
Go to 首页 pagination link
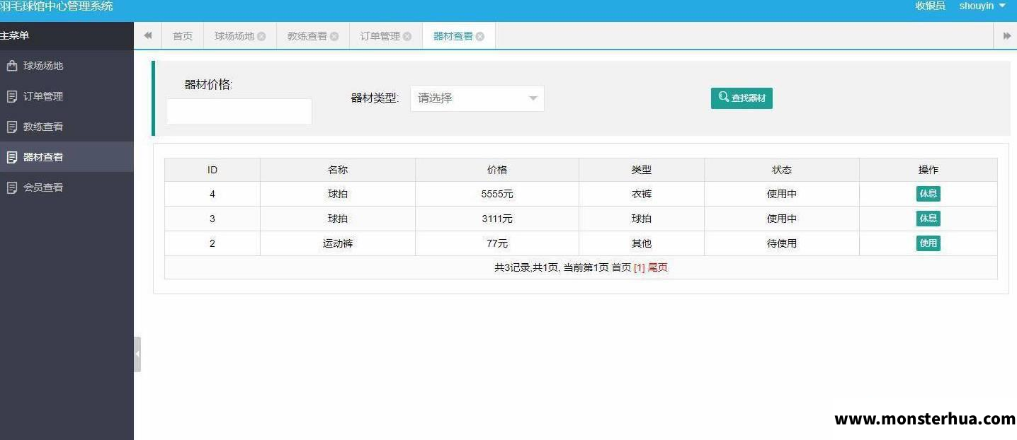[x=621, y=268]
